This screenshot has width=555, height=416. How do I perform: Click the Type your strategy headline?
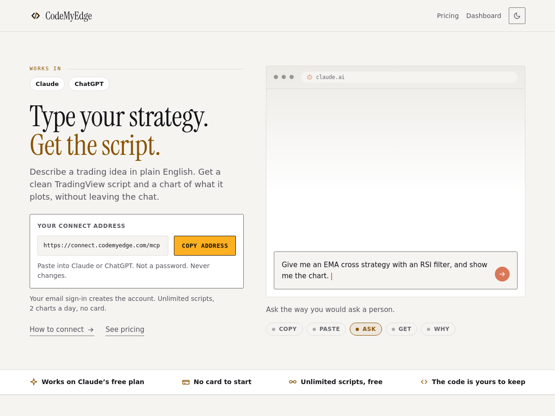point(119,116)
